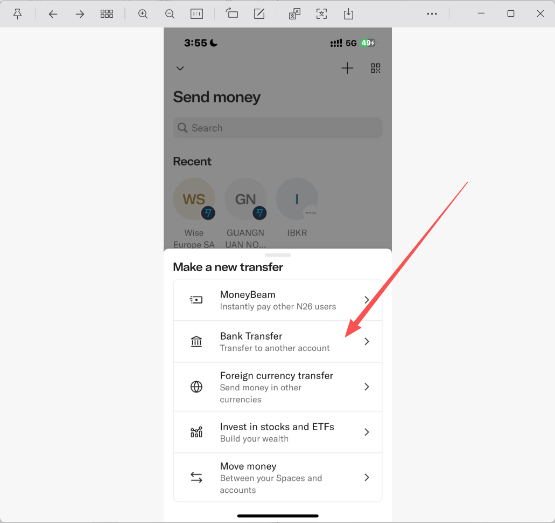This screenshot has width=555, height=523.
Task: Zoom out of the image
Action: 170,14
